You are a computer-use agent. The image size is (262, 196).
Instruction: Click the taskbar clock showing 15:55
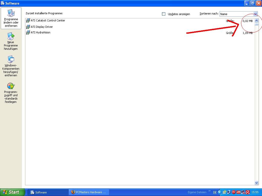[x=255, y=192]
